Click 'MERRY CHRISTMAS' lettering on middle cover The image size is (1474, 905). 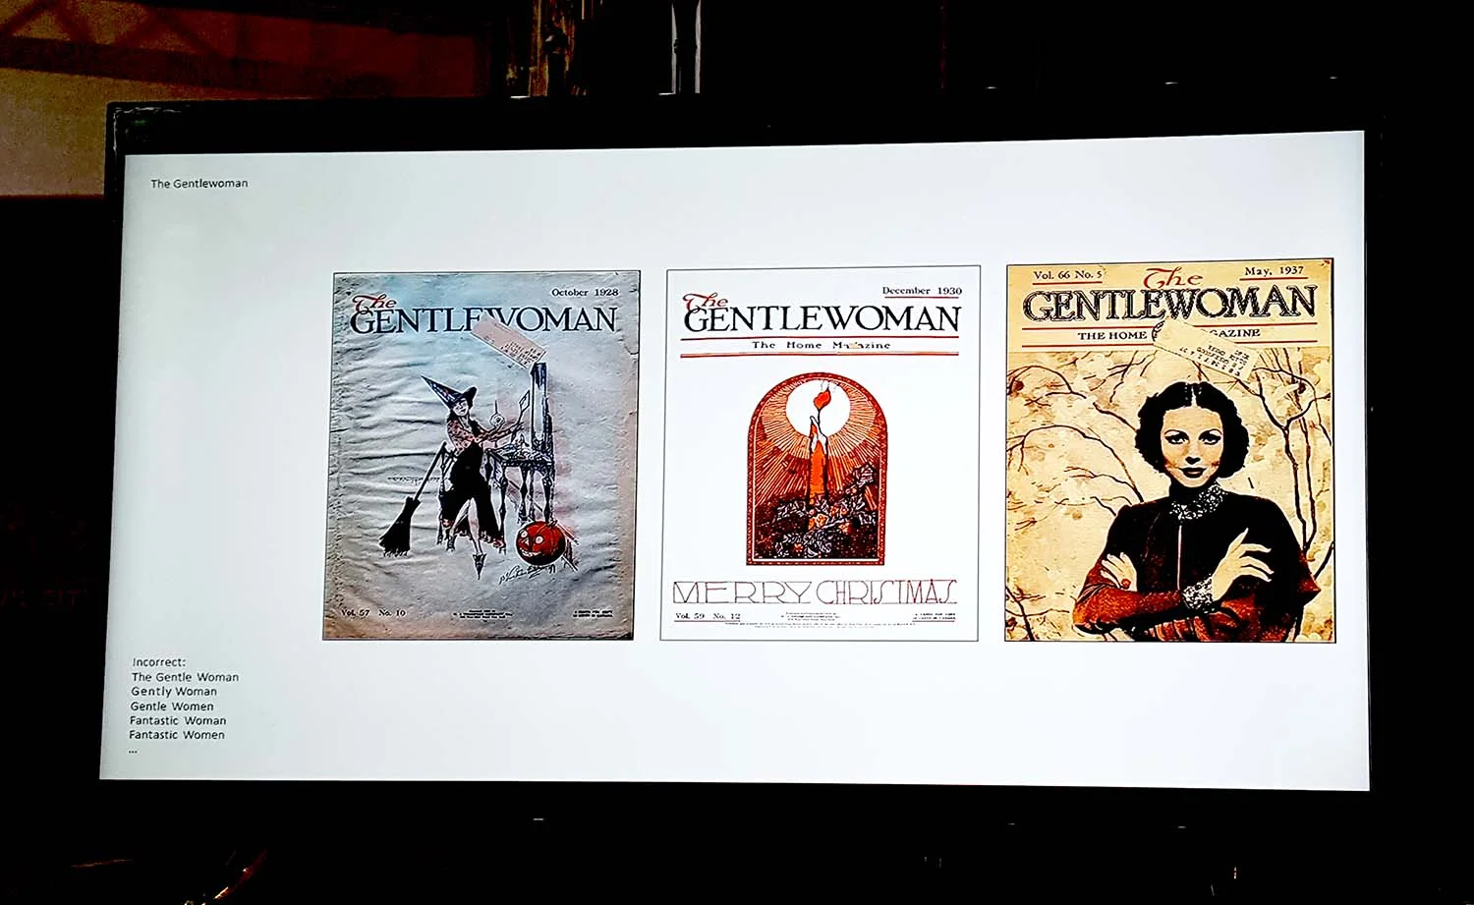point(815,593)
